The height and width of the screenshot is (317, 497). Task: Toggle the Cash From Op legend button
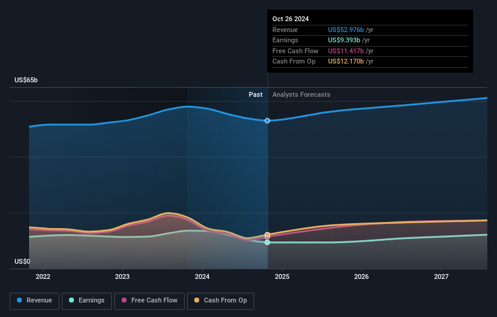pos(220,301)
